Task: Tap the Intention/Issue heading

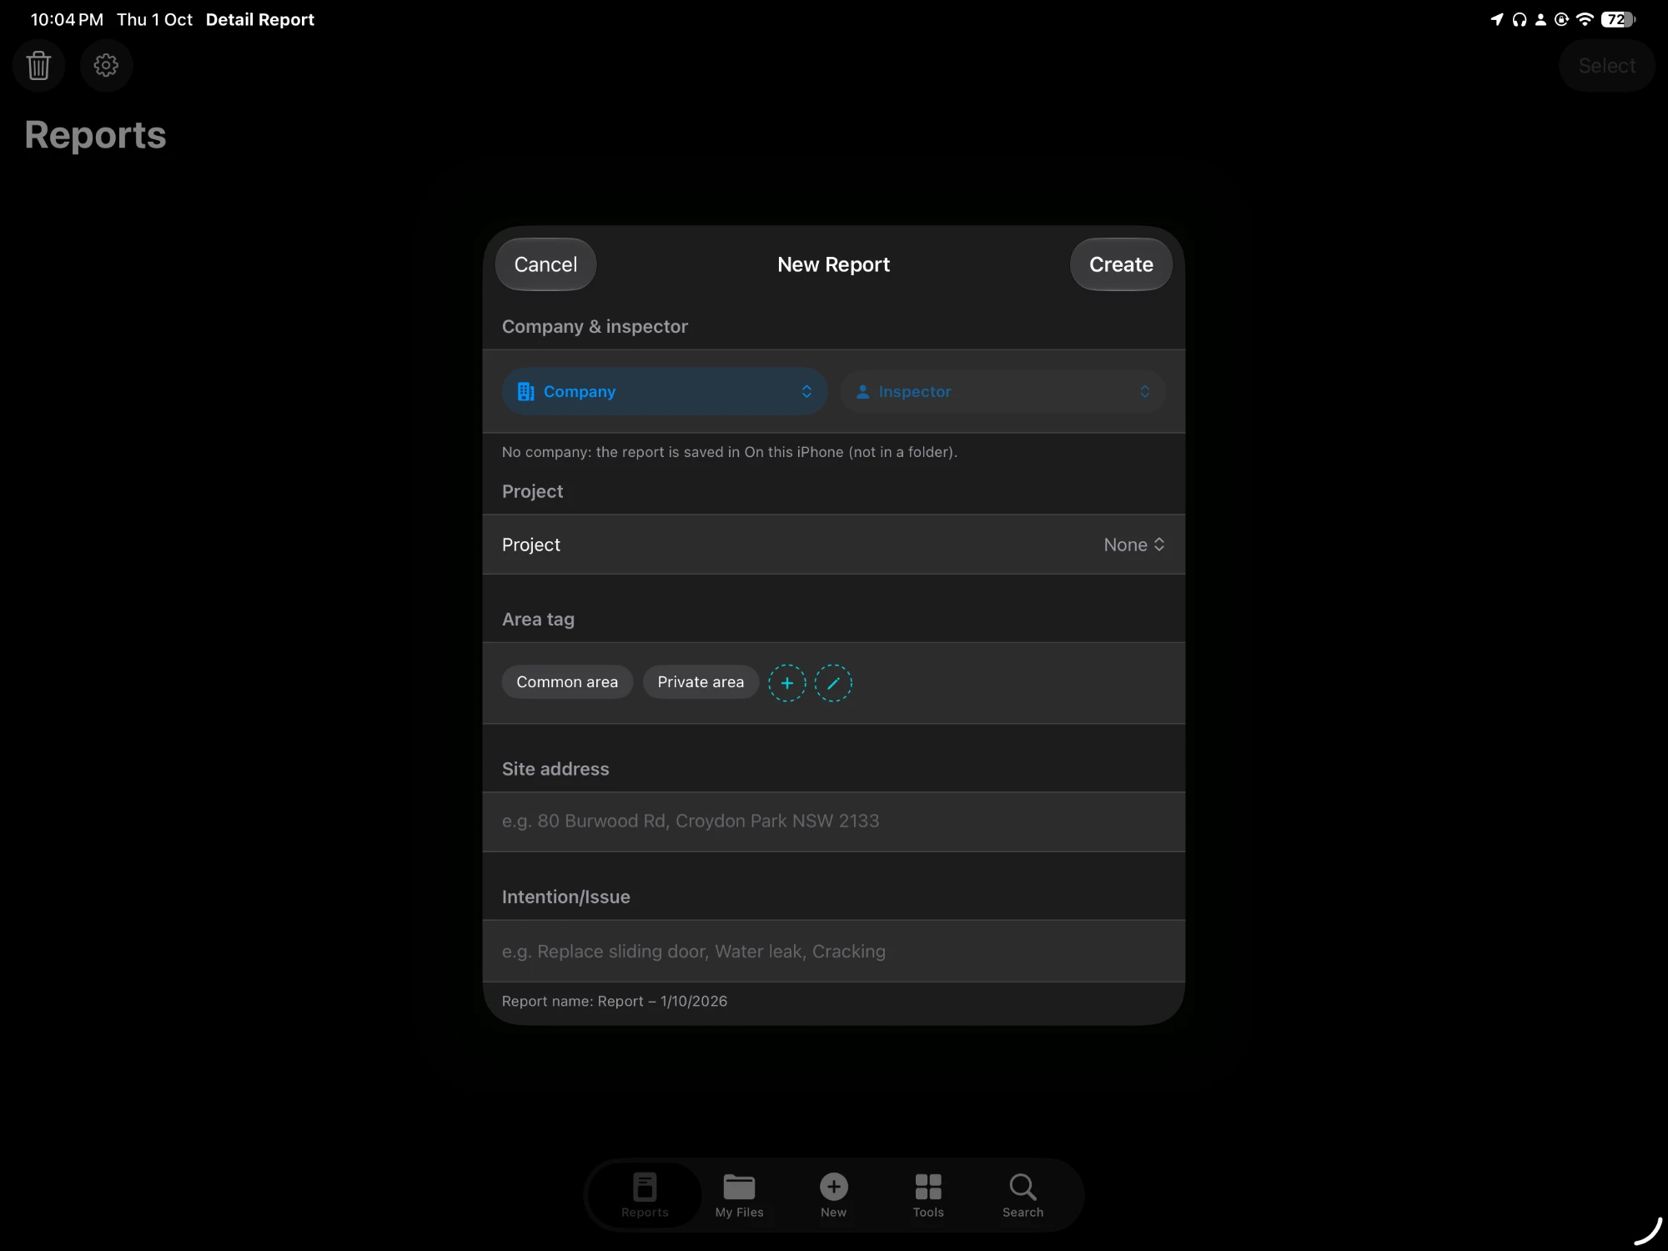Action: click(565, 897)
